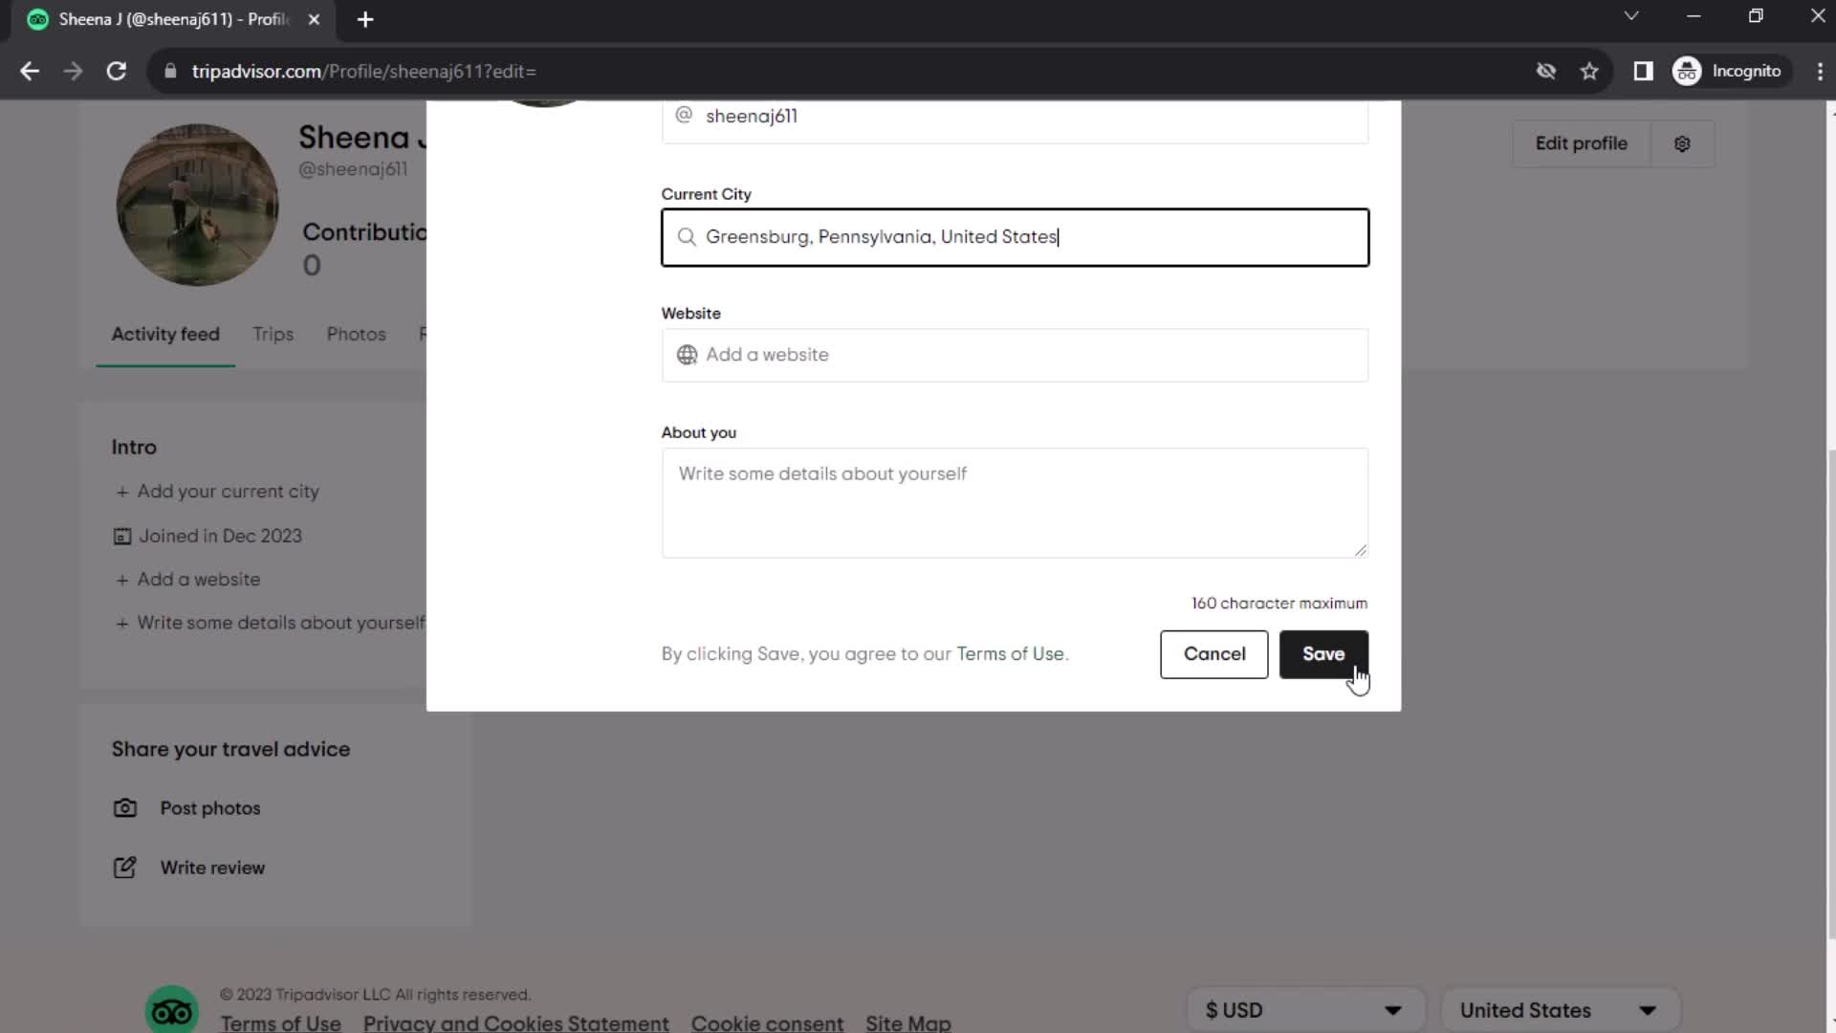This screenshot has width=1836, height=1033.
Task: Click the Trips tab on profile
Action: coord(273,334)
